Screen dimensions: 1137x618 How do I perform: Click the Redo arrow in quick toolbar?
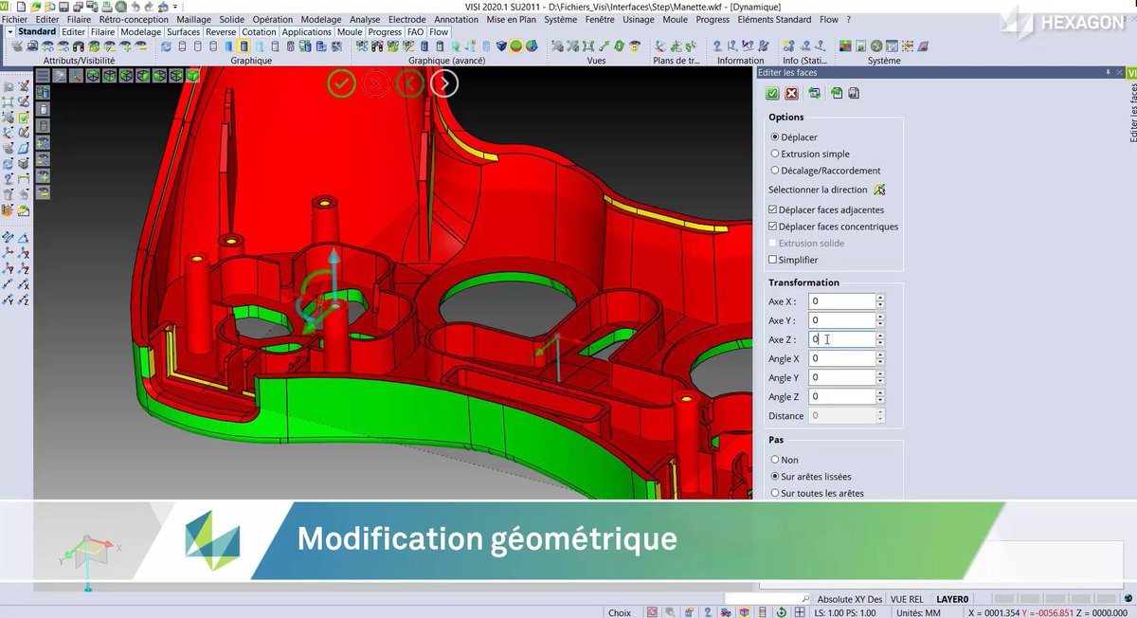(149, 7)
